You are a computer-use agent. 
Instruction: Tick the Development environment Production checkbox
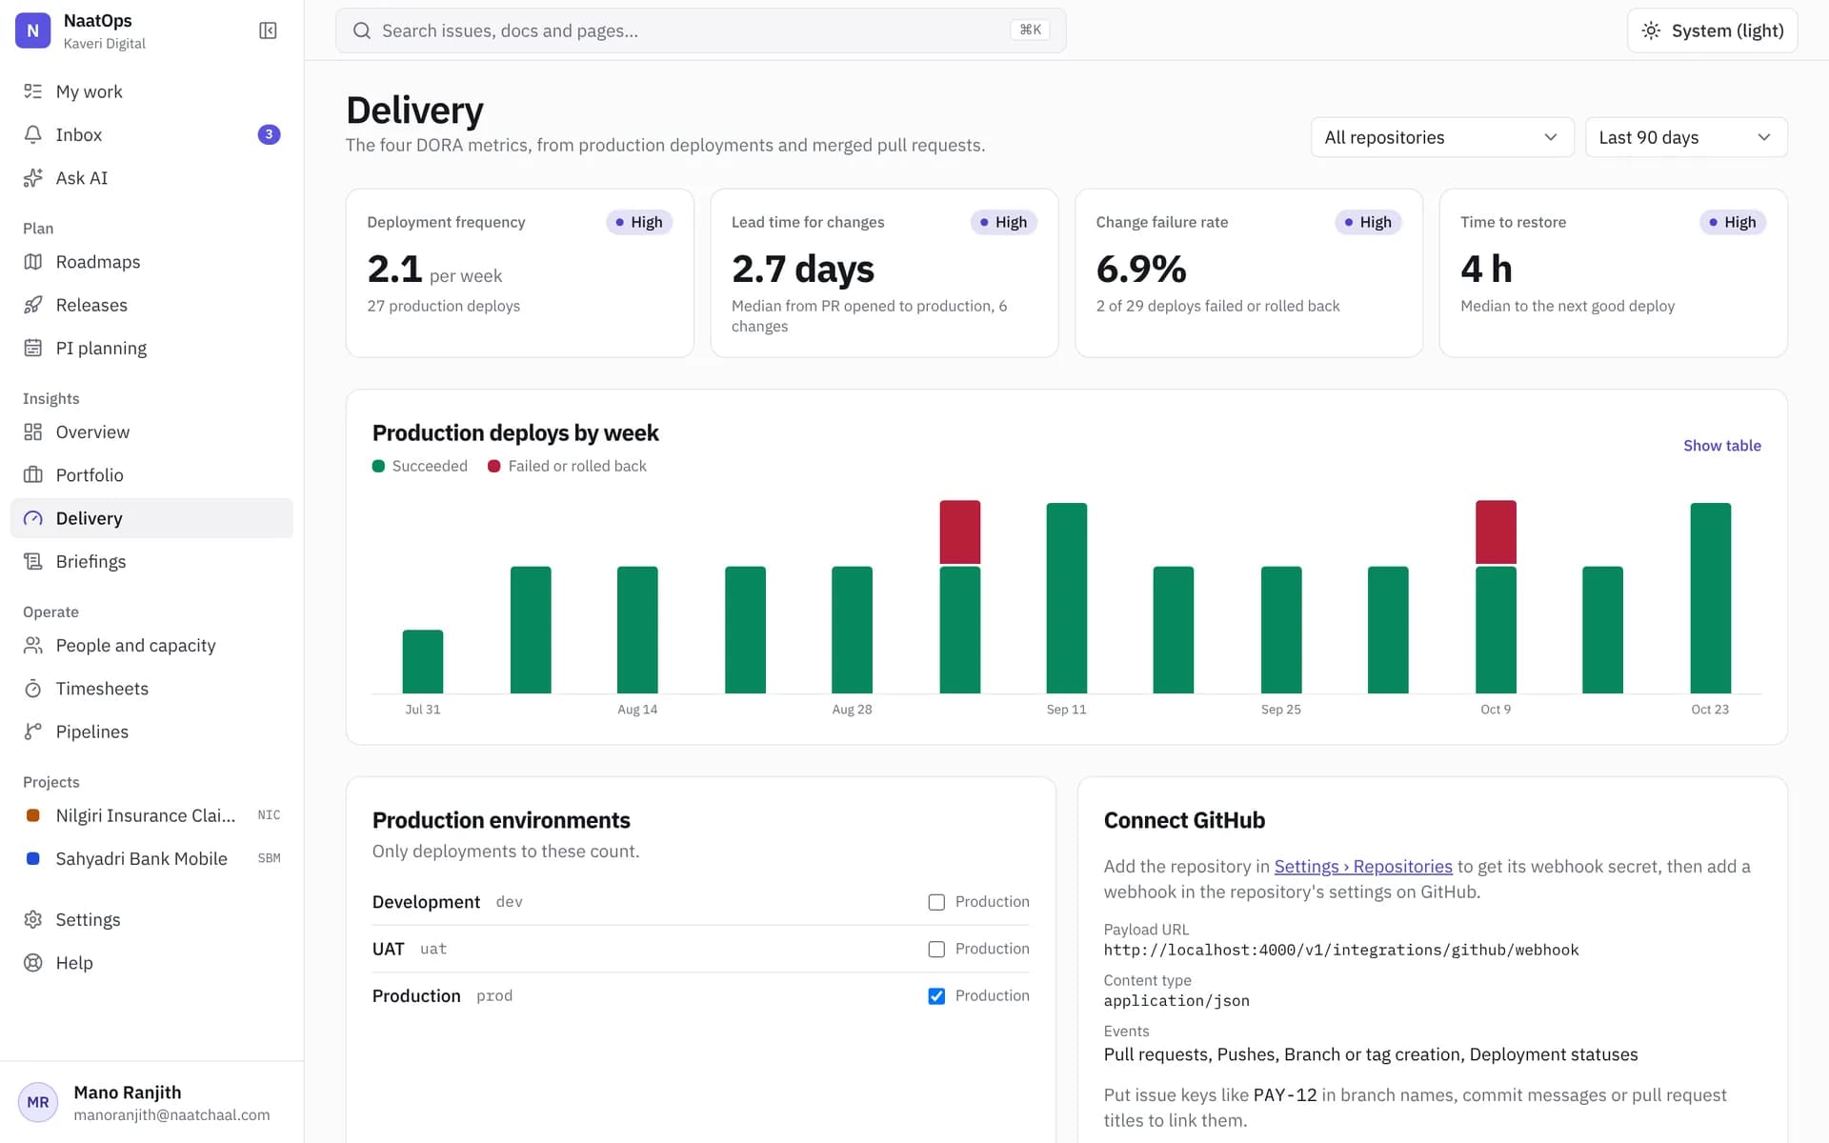point(936,902)
